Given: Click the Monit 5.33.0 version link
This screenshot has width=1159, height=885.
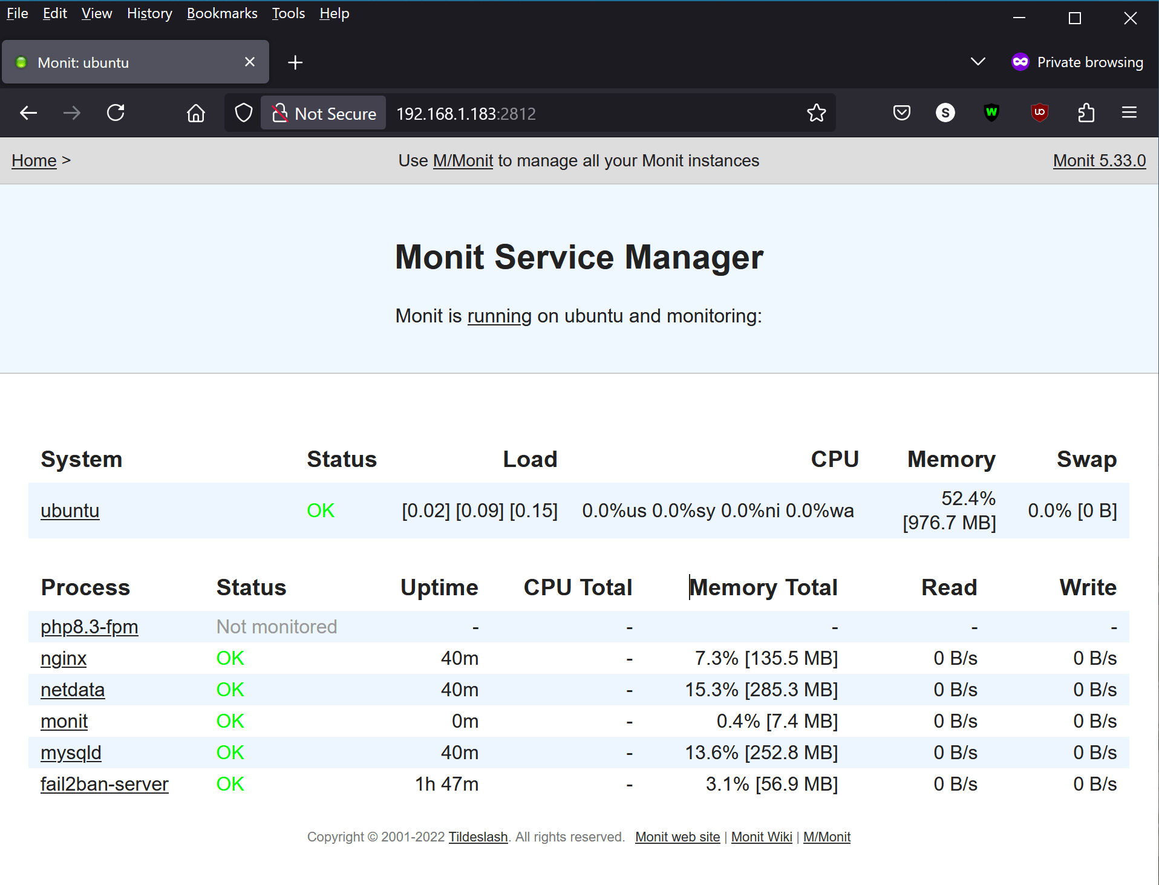Looking at the screenshot, I should [x=1099, y=161].
